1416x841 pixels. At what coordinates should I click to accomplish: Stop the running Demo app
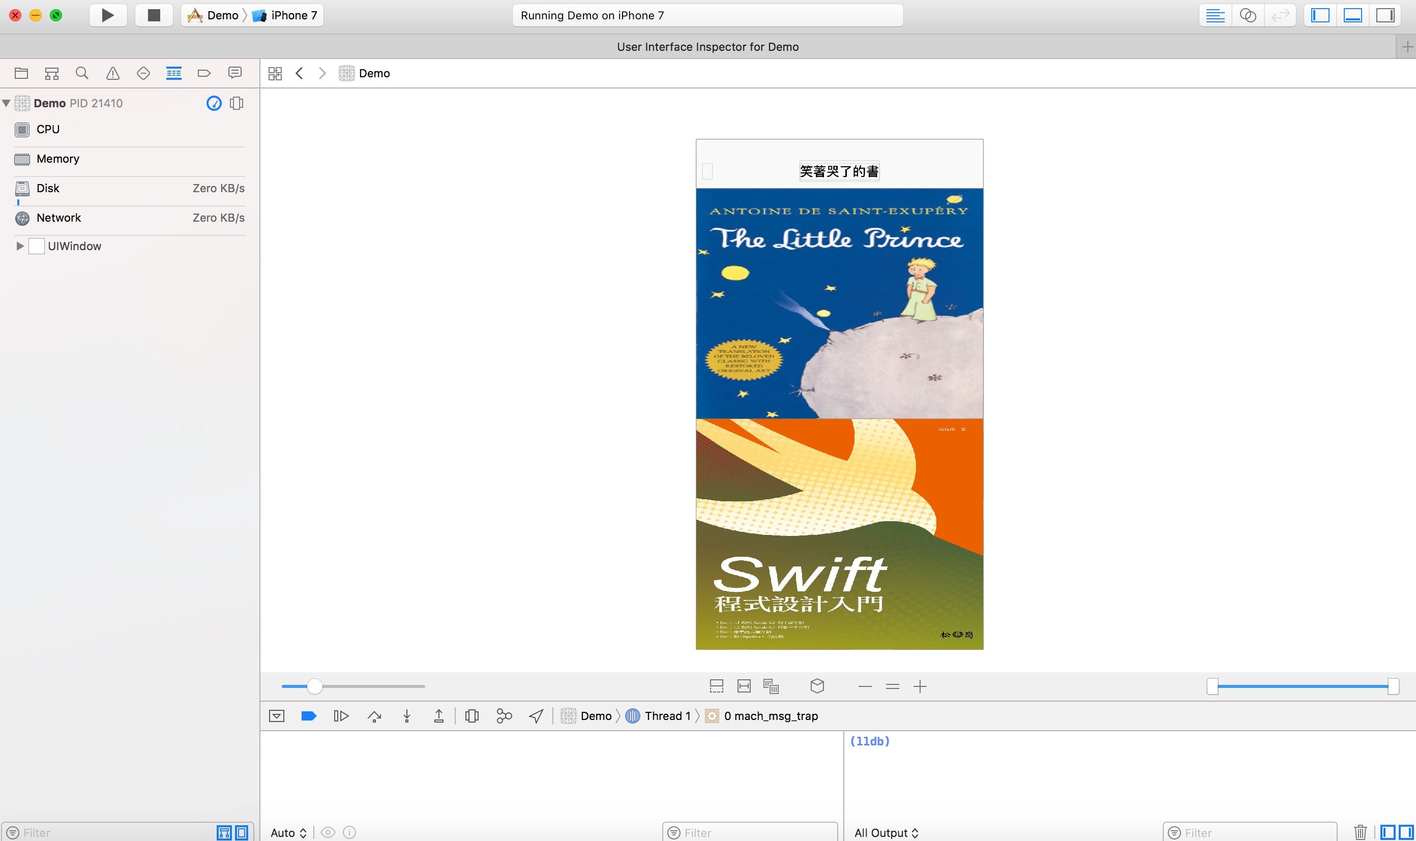[x=154, y=15]
